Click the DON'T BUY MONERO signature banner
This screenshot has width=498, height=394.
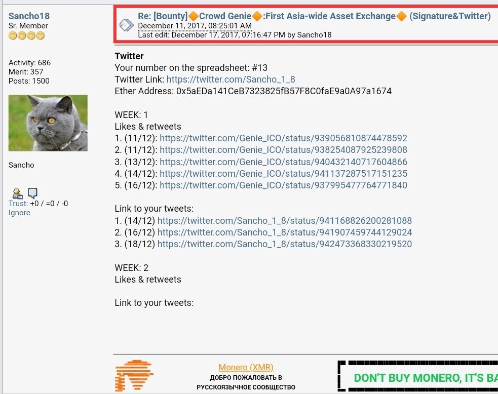[418, 377]
